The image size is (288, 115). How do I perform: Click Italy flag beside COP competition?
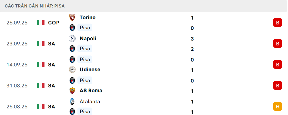click(x=40, y=23)
